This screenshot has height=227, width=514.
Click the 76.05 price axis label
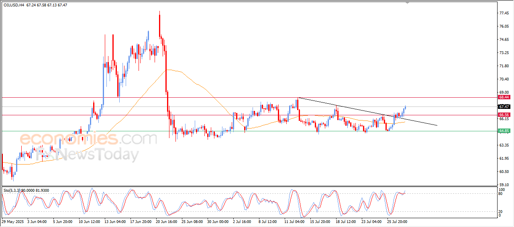(x=504, y=26)
